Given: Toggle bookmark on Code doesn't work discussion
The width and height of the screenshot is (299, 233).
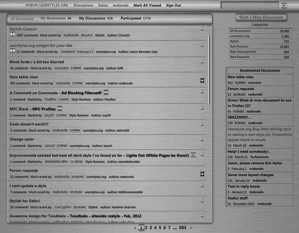Looking at the screenshot, I should pos(202,124).
